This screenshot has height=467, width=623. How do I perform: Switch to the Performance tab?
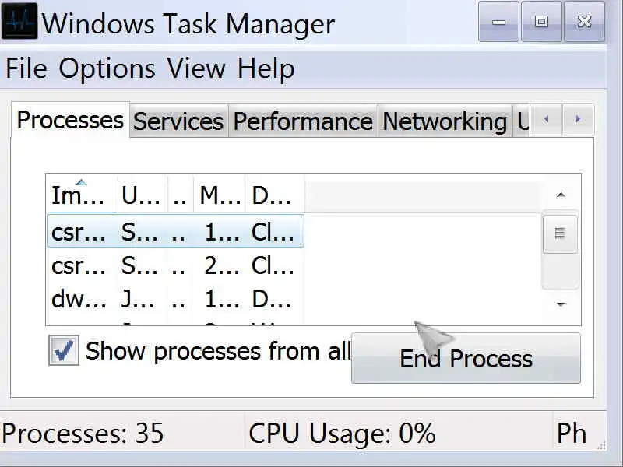[x=303, y=121]
